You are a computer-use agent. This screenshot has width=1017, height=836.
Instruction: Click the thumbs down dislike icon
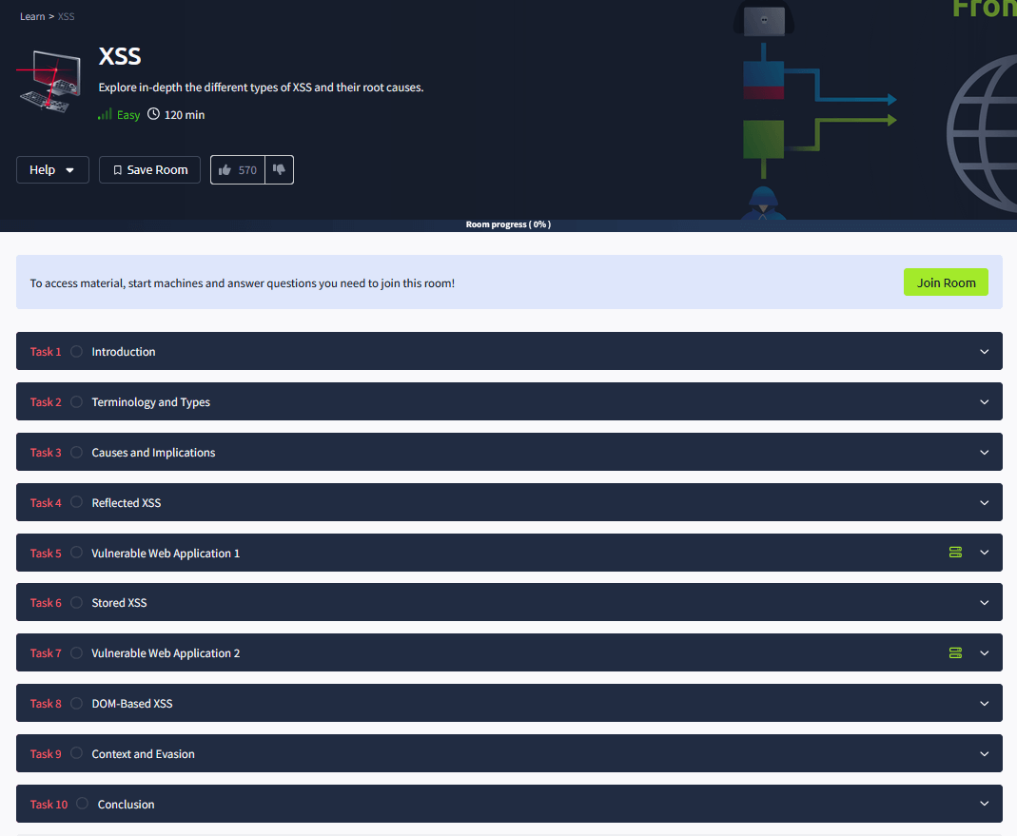click(x=279, y=169)
